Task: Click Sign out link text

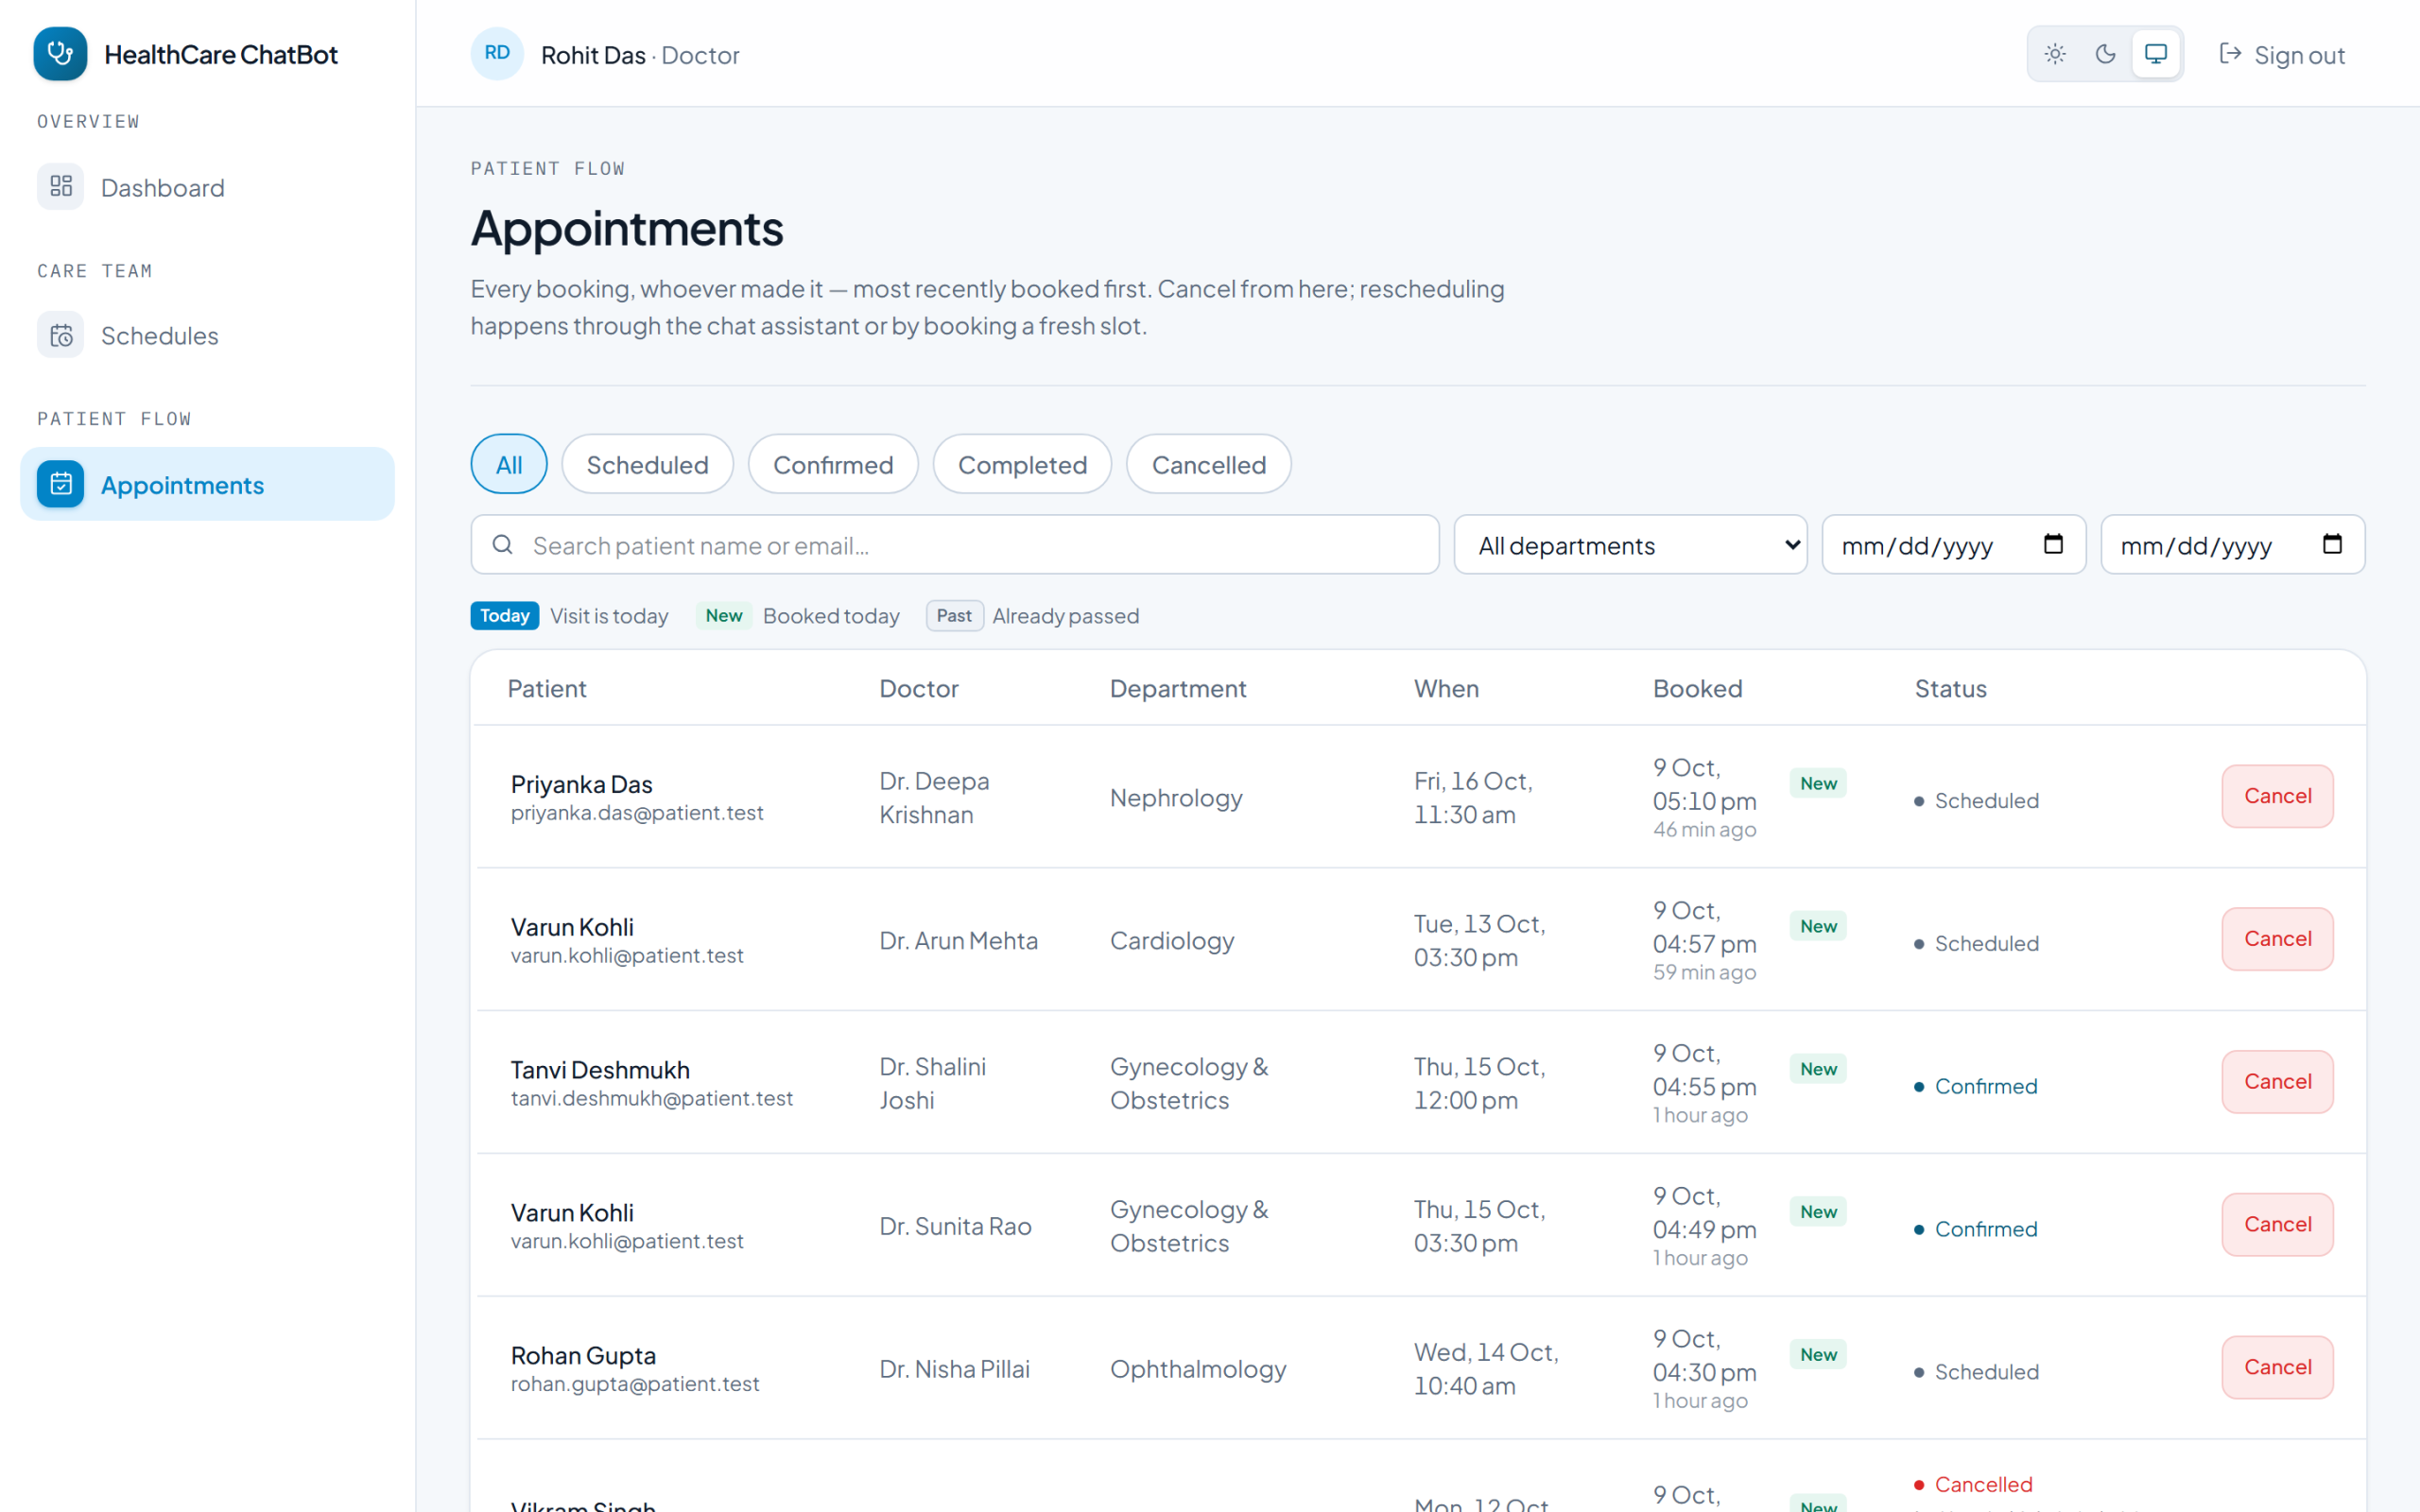Action: pos(2299,55)
